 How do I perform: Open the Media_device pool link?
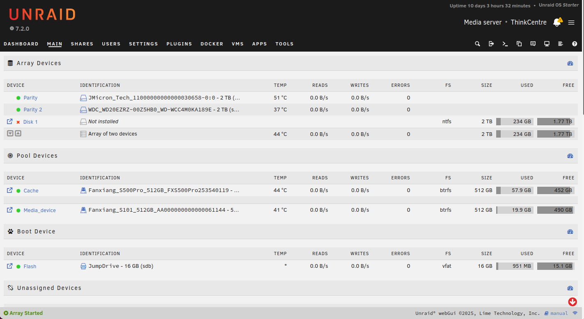tap(39, 210)
